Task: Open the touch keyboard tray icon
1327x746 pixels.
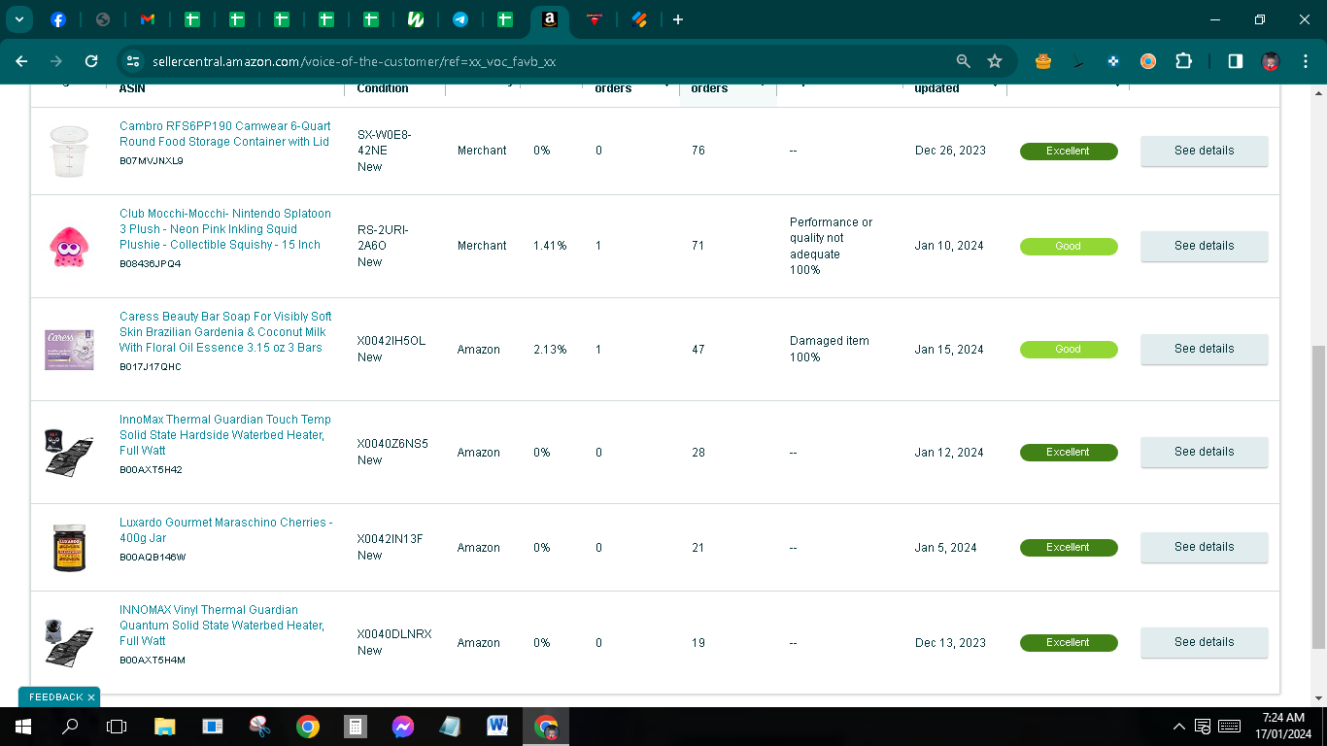Action: [1229, 726]
